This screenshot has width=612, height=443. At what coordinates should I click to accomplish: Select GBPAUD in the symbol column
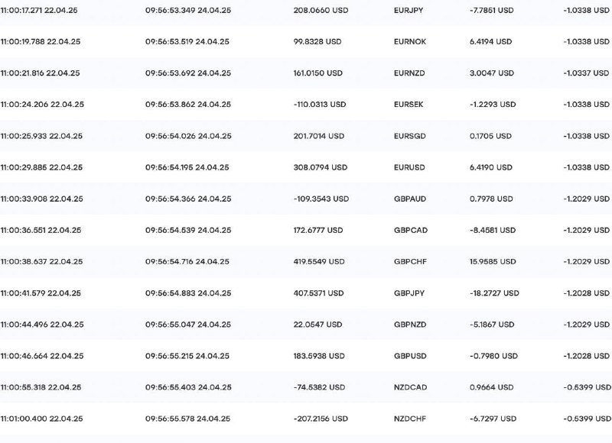[x=409, y=199]
